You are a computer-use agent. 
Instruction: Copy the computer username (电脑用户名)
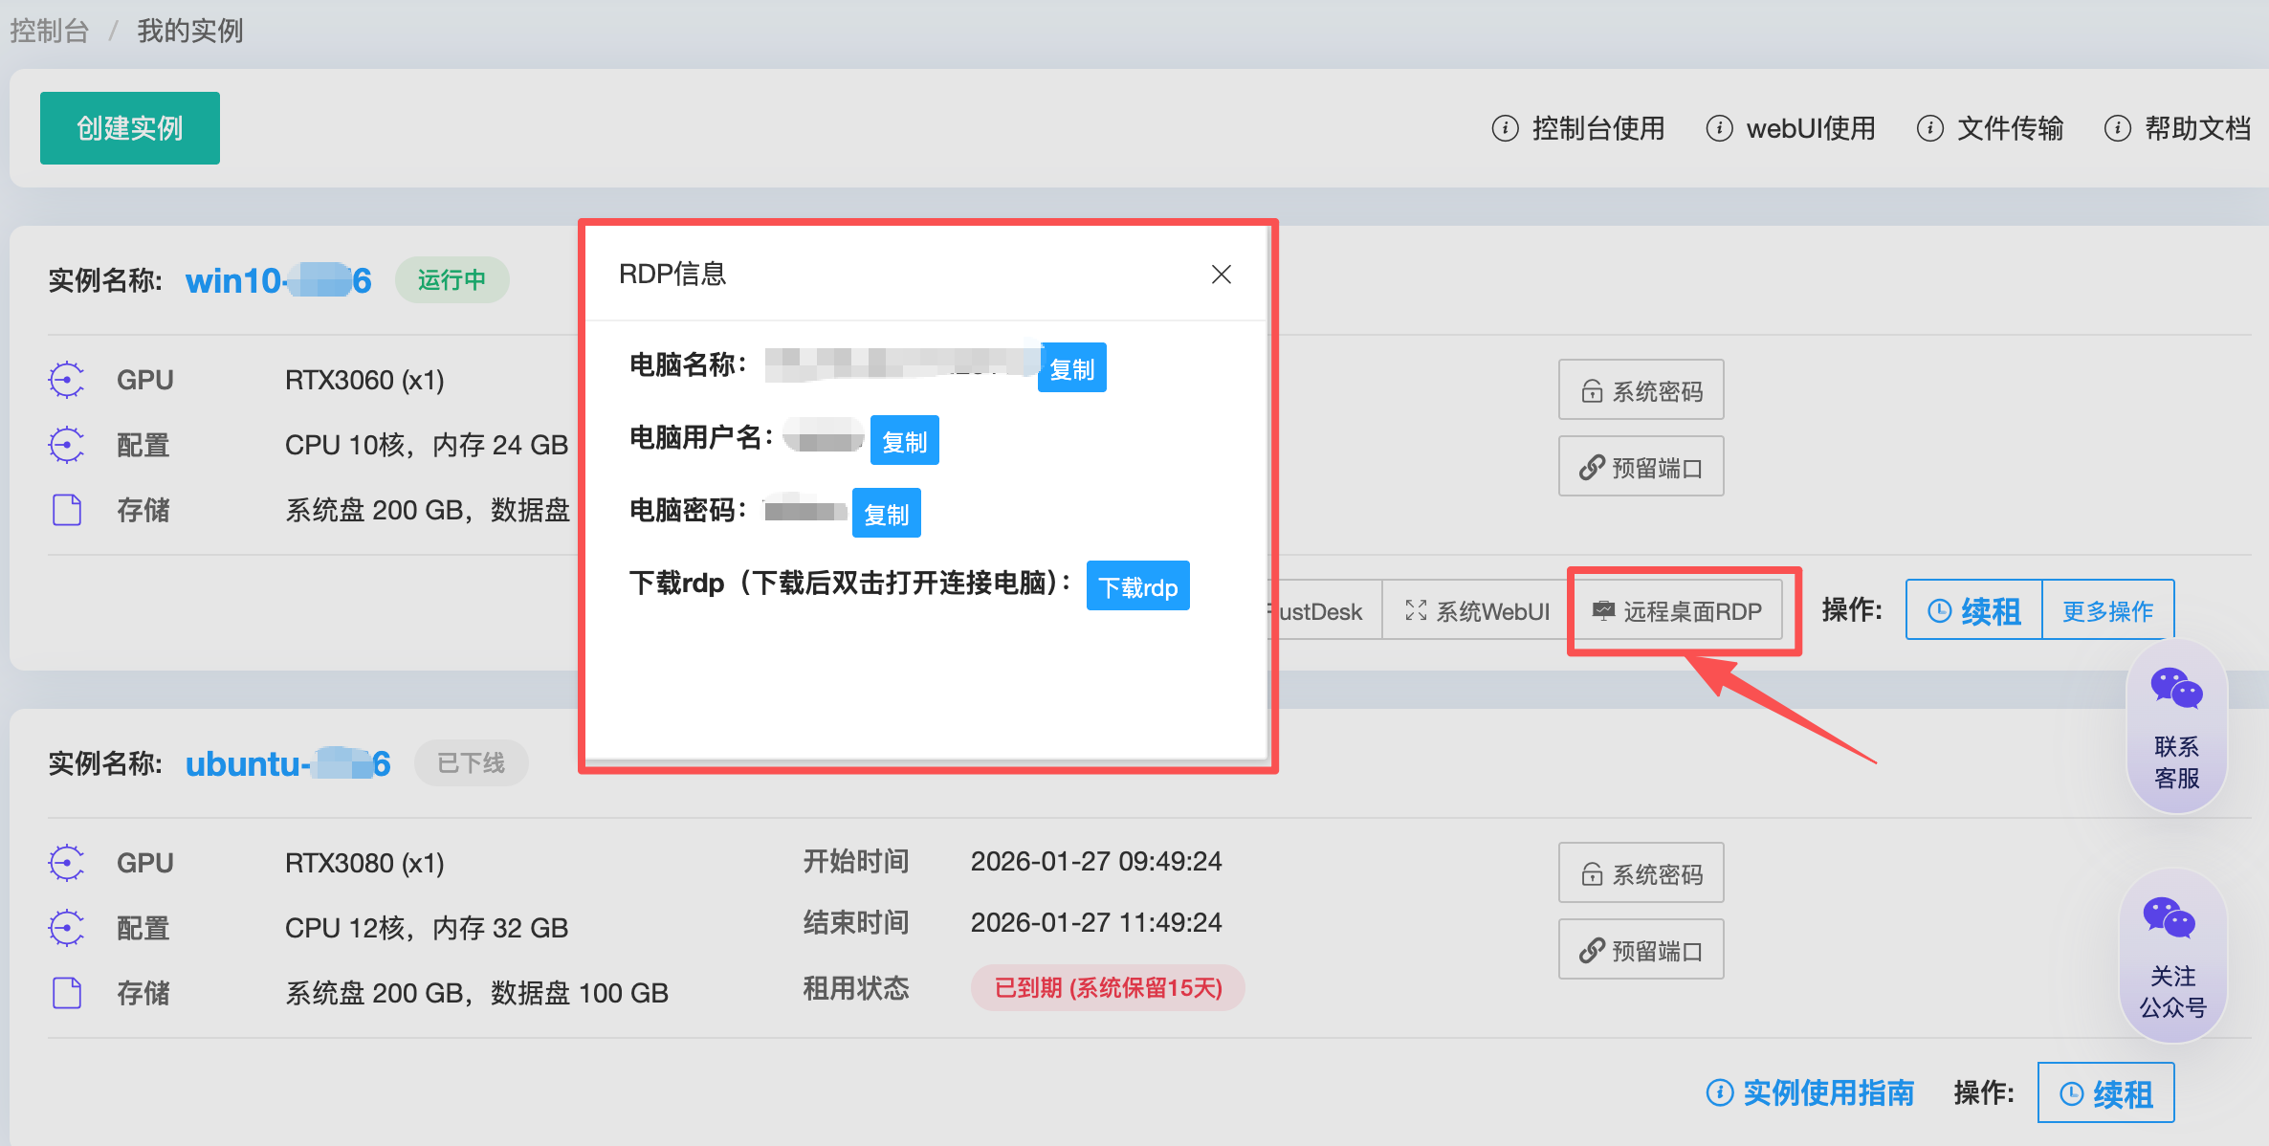(904, 441)
